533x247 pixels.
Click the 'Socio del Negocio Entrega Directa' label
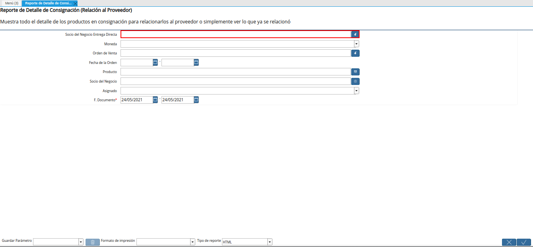91,35
